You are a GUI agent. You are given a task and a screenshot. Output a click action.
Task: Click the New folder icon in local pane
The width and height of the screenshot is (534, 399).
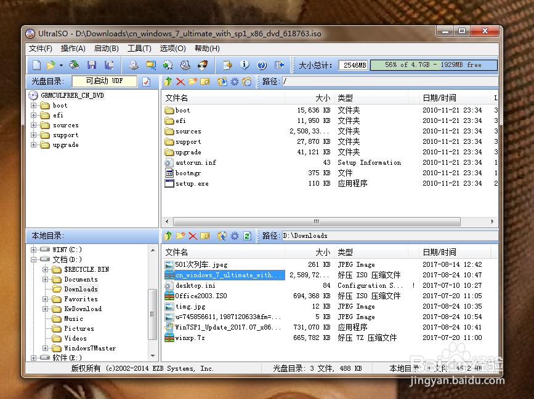180,235
